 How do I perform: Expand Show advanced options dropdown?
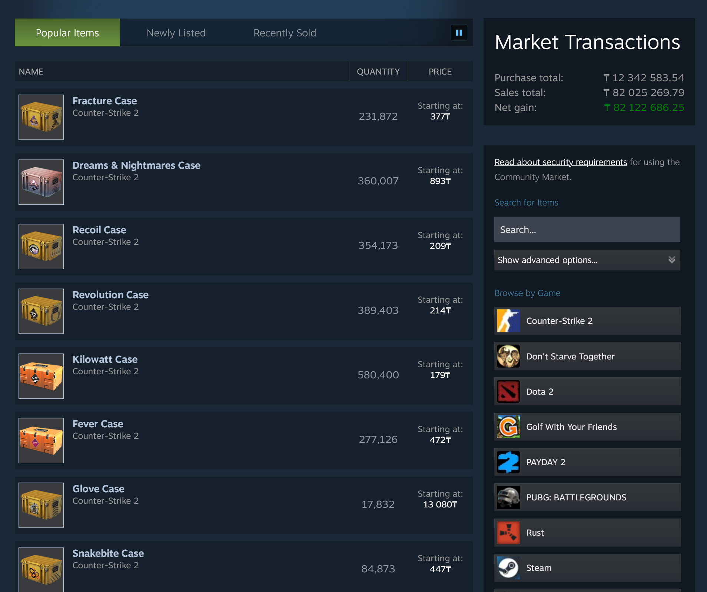click(587, 260)
